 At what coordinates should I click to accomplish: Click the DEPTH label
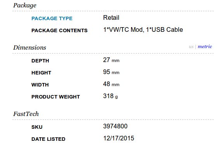(x=40, y=61)
